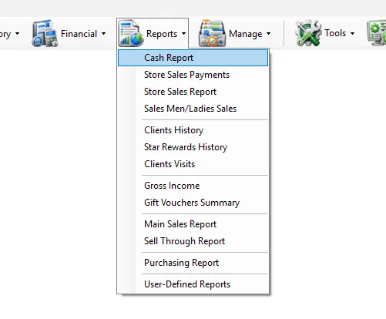Viewport: 386px width, 319px height.
Task: Open Gross Income report
Action: [193, 186]
